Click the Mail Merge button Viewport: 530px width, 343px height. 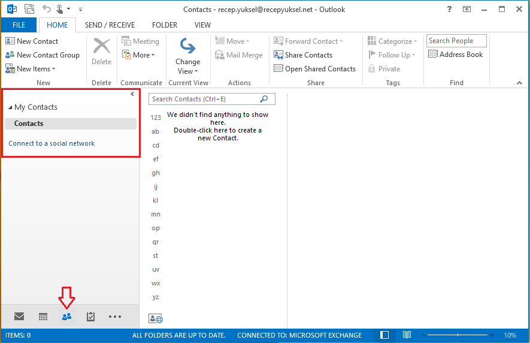click(x=238, y=55)
